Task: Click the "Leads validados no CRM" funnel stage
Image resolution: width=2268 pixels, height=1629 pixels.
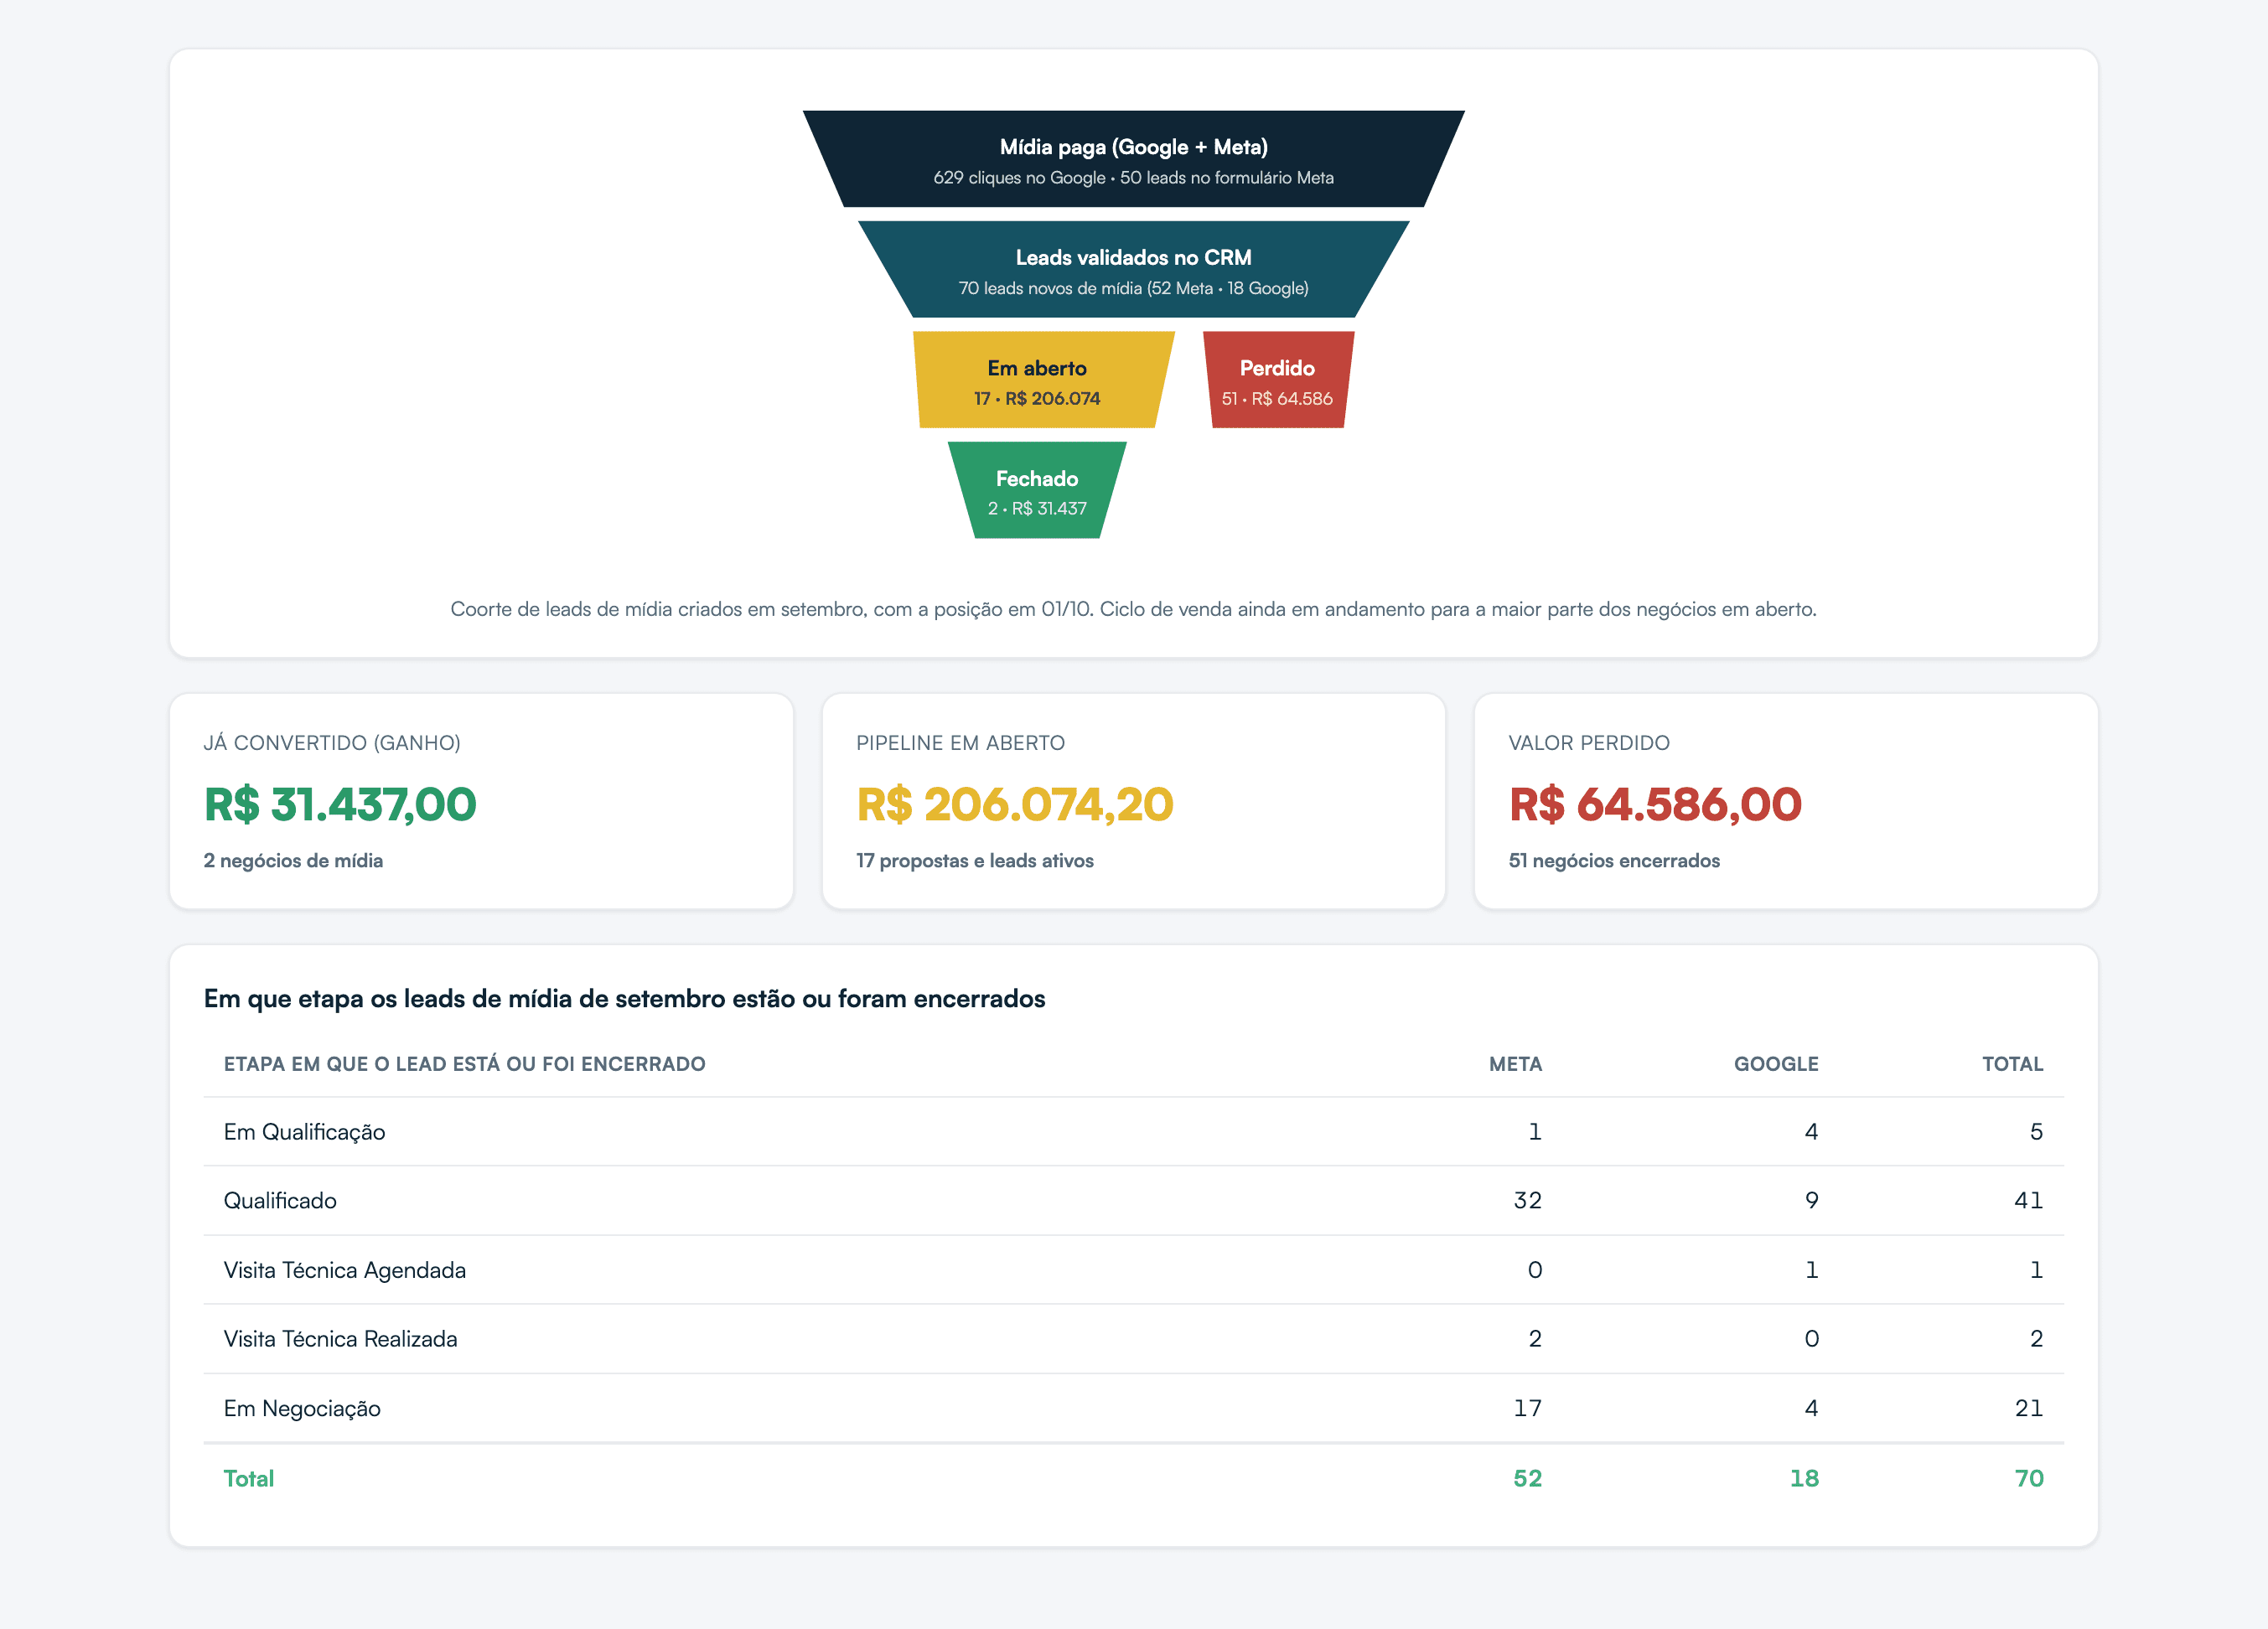Action: coord(1133,270)
